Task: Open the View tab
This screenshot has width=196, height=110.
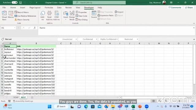Action: tap(78, 7)
